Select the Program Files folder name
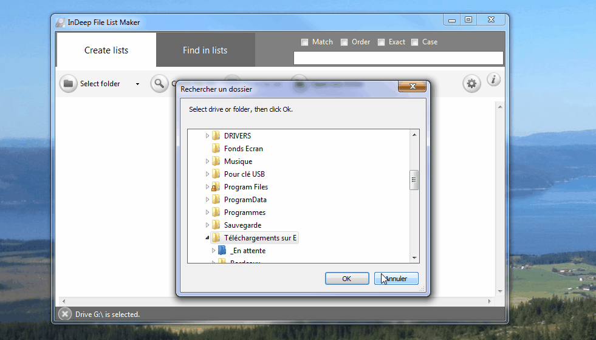 [x=246, y=187]
